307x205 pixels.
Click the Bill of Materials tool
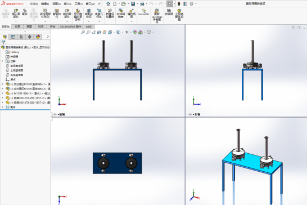(121, 14)
